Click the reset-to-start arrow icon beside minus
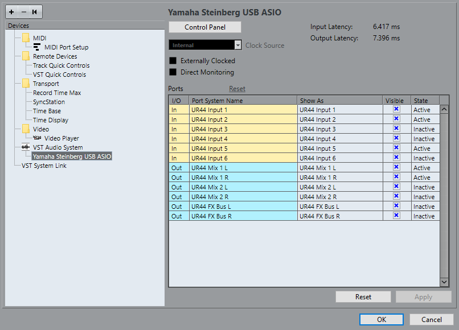The image size is (459, 330). pos(35,12)
